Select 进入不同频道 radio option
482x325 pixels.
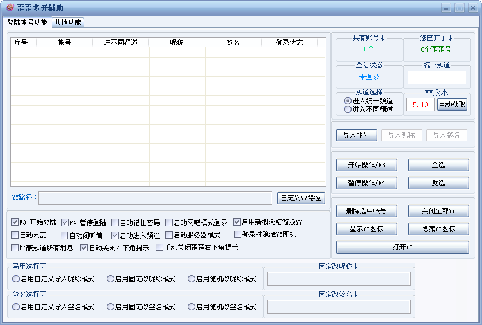click(368, 109)
